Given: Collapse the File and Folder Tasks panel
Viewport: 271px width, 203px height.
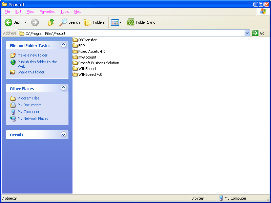Looking at the screenshot, I should click(x=63, y=45).
